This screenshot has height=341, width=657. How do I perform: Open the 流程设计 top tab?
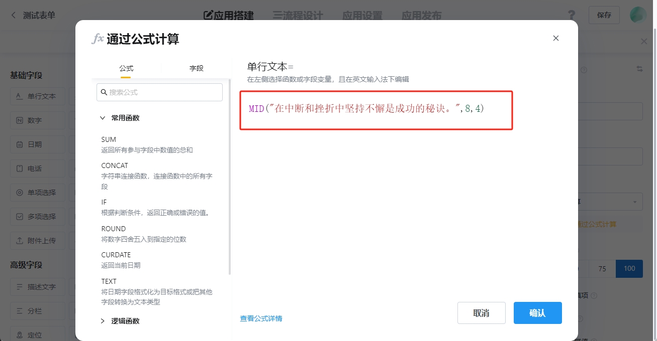(x=298, y=16)
